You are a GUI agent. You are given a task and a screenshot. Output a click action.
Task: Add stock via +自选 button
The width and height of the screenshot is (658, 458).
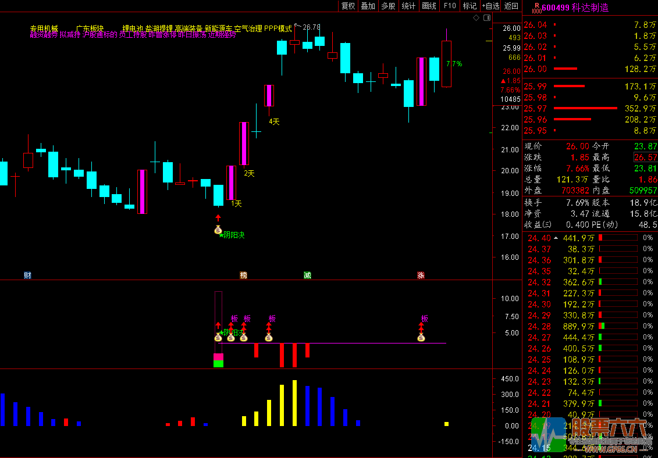[x=490, y=6]
